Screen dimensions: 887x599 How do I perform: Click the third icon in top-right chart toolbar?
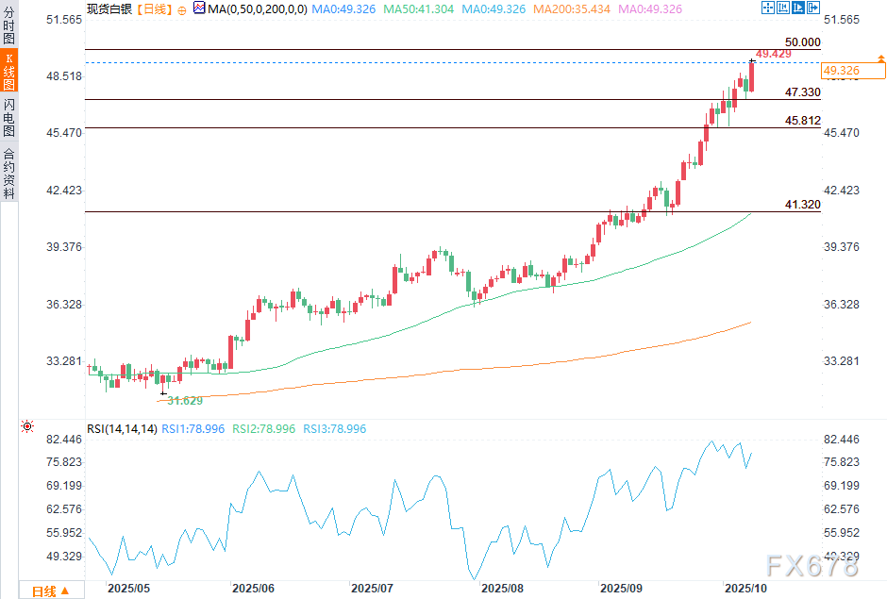click(796, 8)
